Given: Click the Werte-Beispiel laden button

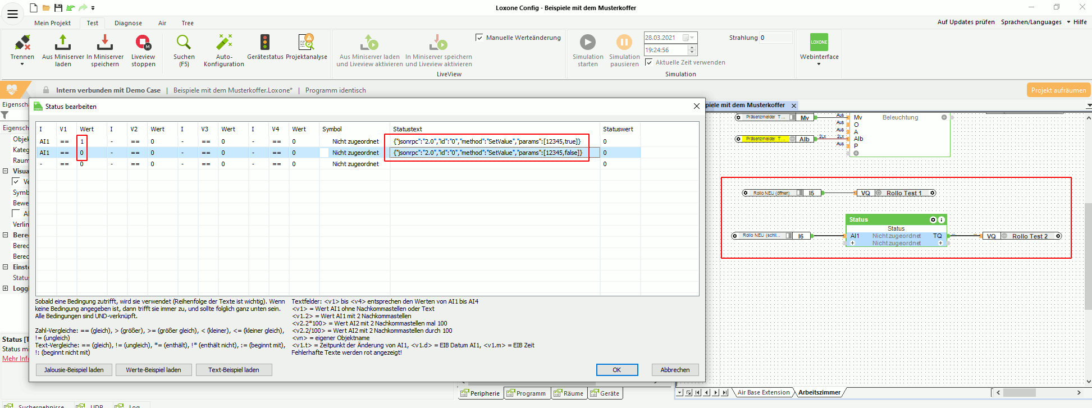Looking at the screenshot, I should (154, 370).
